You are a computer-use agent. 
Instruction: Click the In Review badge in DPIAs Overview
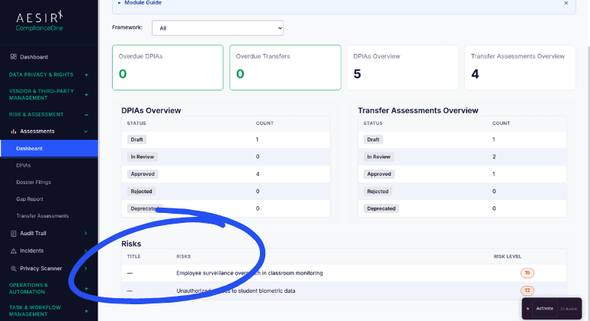143,157
